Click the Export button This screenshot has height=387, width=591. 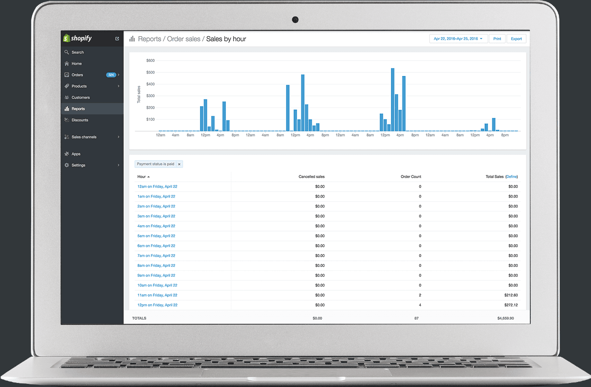coord(516,39)
